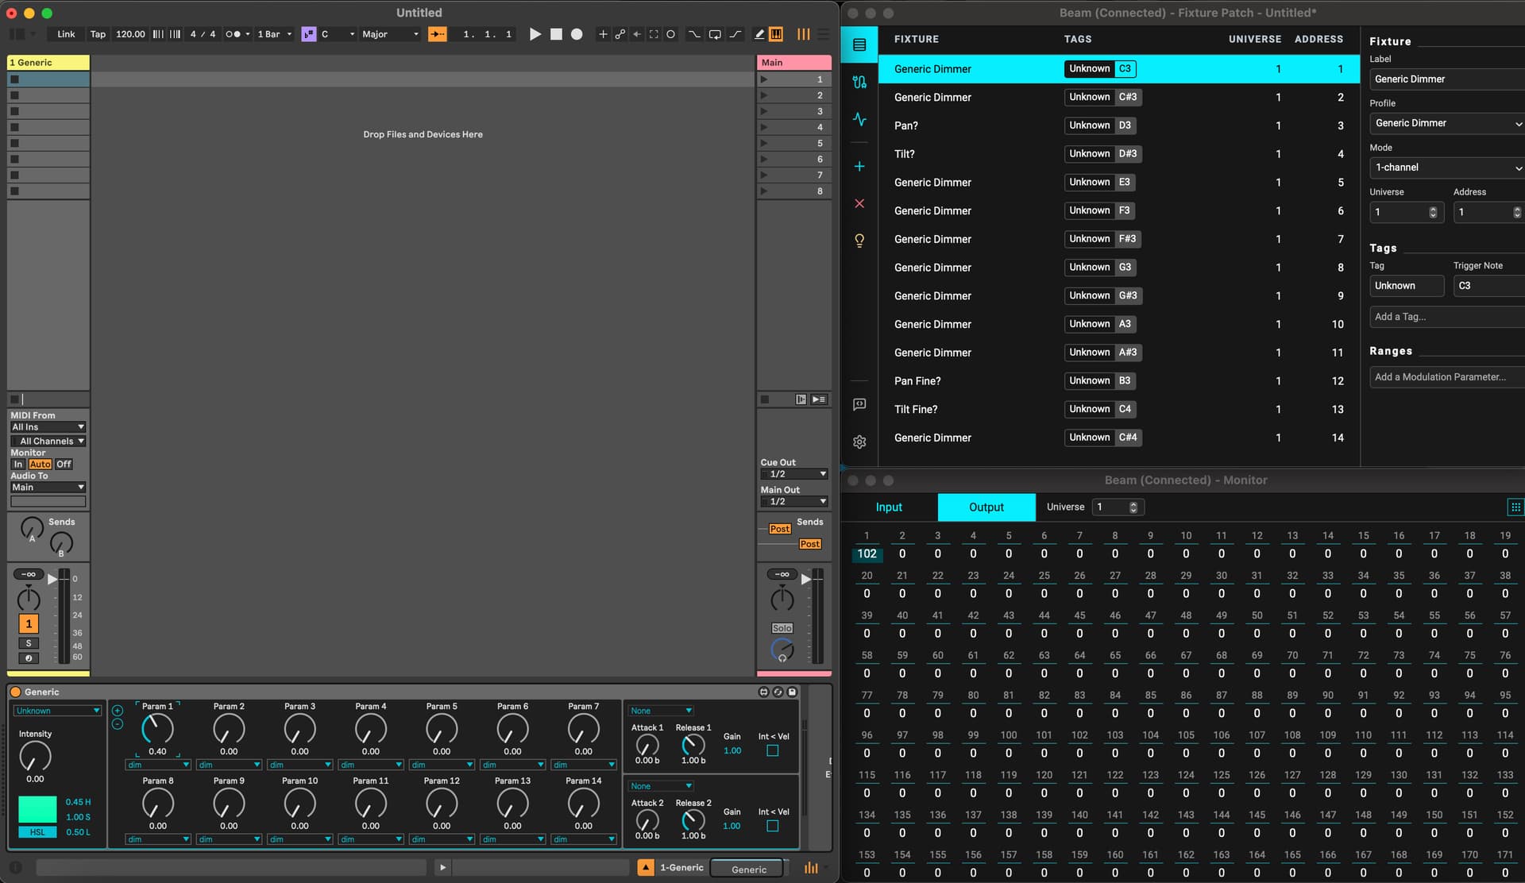Switch to the Input tab in Monitor

click(889, 507)
